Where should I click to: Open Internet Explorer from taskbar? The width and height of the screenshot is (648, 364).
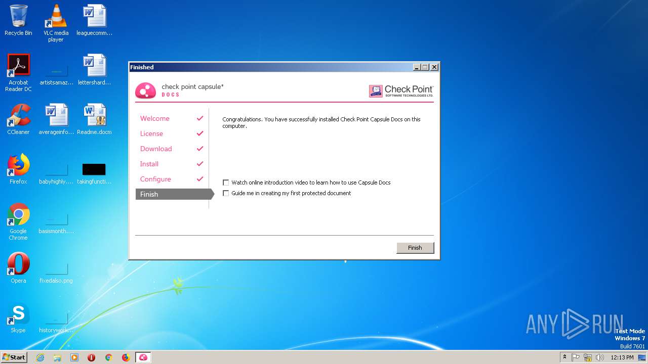(40, 357)
